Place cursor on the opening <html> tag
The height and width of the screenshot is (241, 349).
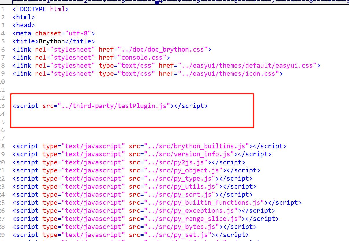click(x=24, y=17)
